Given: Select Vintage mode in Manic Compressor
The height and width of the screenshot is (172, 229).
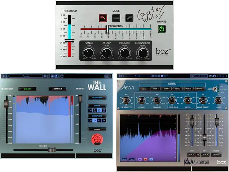Looking at the screenshot, I should pyautogui.click(x=189, y=89).
